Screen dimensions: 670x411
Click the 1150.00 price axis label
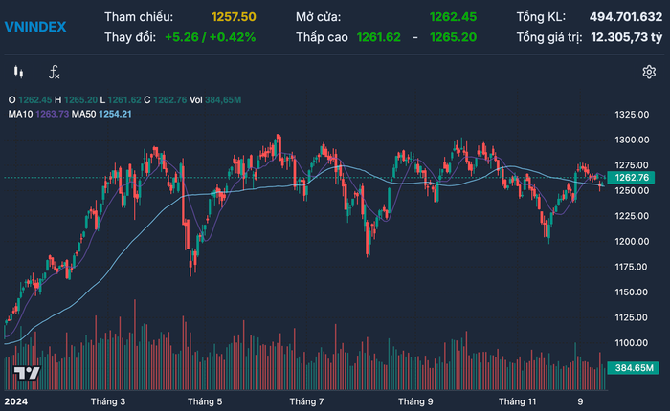(632, 292)
